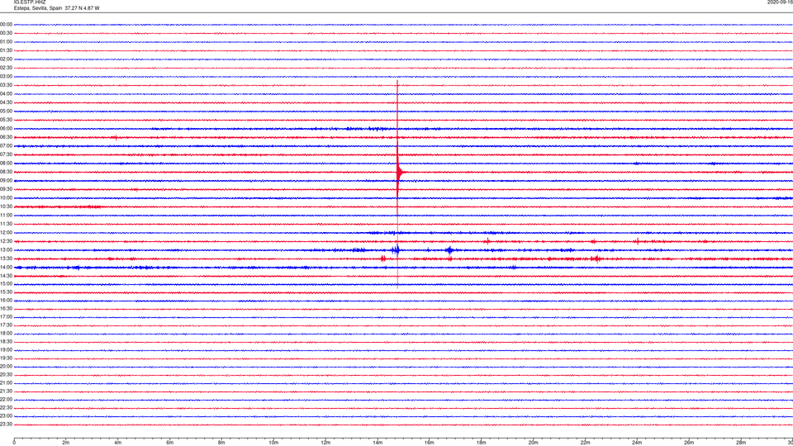This screenshot has width=793, height=446.
Task: Select the 15:00 trace time label
Action: (x=6, y=283)
